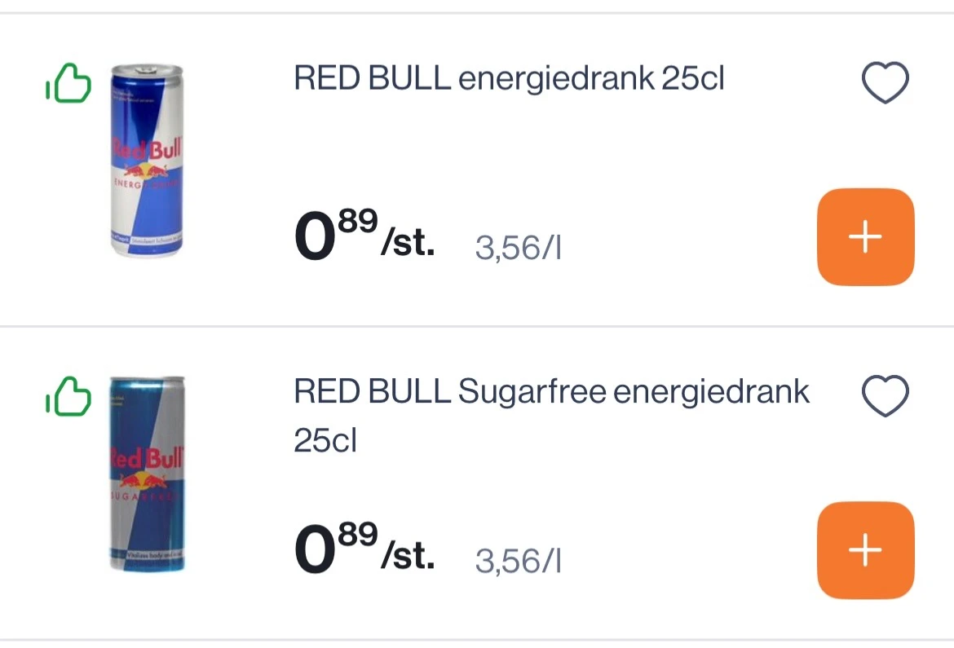Click the orange plus icon on the top product
The width and height of the screenshot is (954, 648).
point(865,236)
